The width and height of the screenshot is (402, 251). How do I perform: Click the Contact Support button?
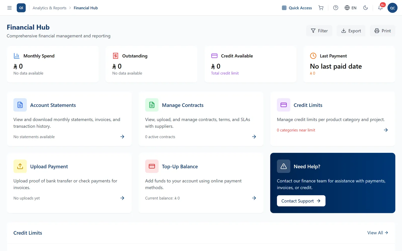click(x=301, y=201)
